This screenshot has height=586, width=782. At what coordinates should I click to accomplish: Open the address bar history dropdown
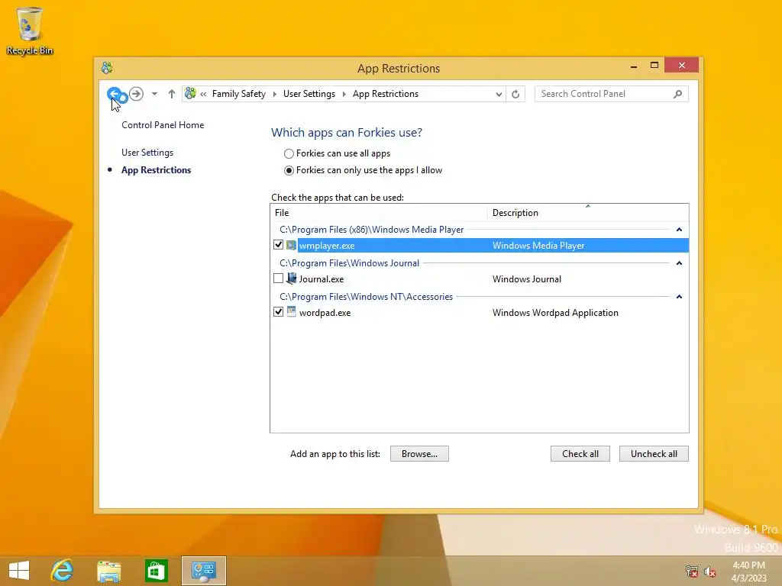pyautogui.click(x=498, y=94)
